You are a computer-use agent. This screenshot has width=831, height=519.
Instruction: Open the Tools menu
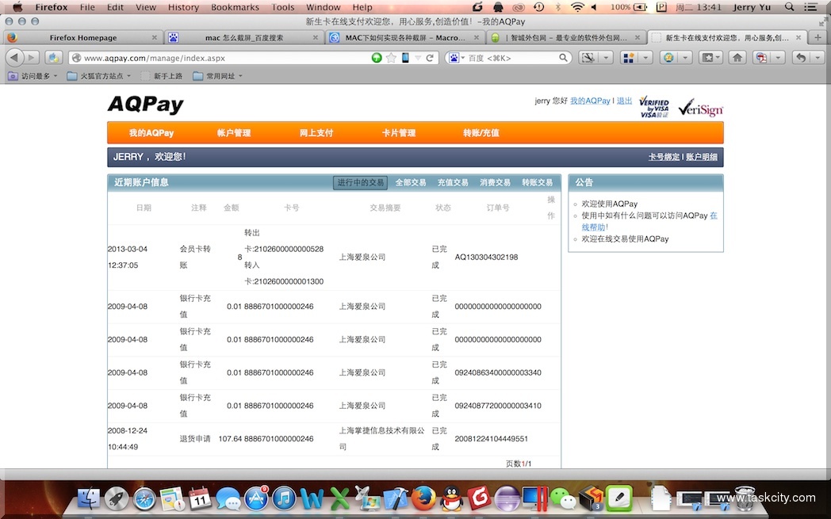282,7
